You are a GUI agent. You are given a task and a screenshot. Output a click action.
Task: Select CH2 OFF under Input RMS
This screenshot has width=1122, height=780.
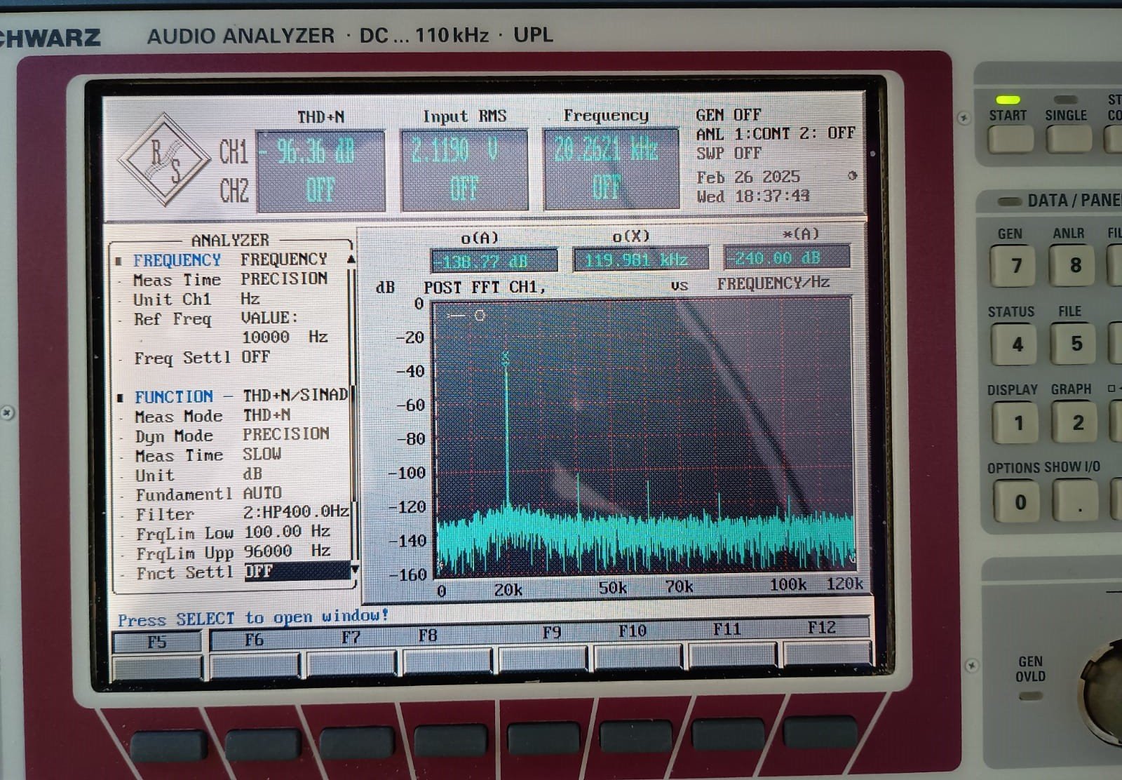[464, 188]
